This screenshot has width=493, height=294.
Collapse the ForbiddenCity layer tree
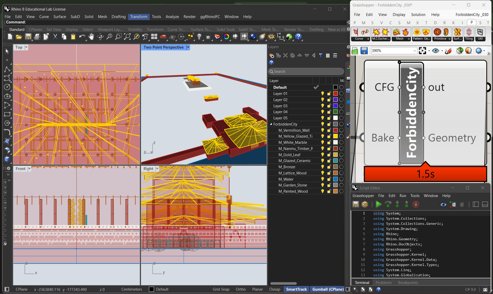click(271, 124)
